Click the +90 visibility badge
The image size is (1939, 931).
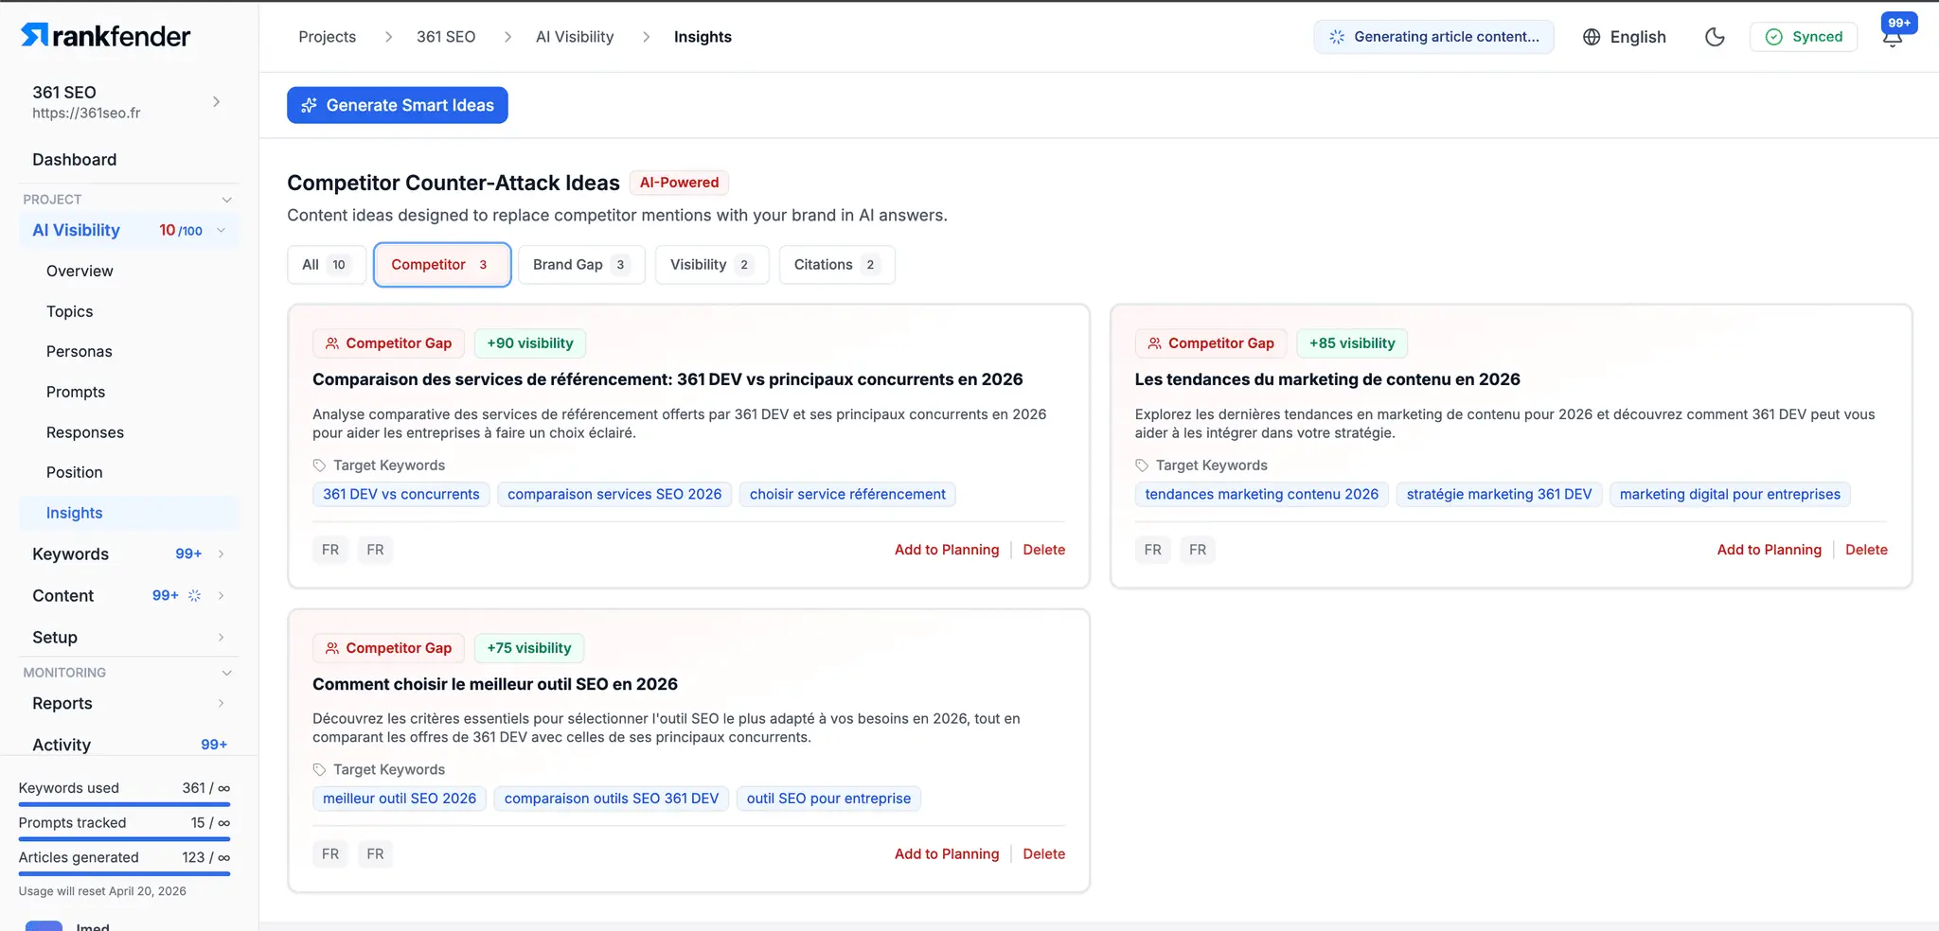point(530,343)
